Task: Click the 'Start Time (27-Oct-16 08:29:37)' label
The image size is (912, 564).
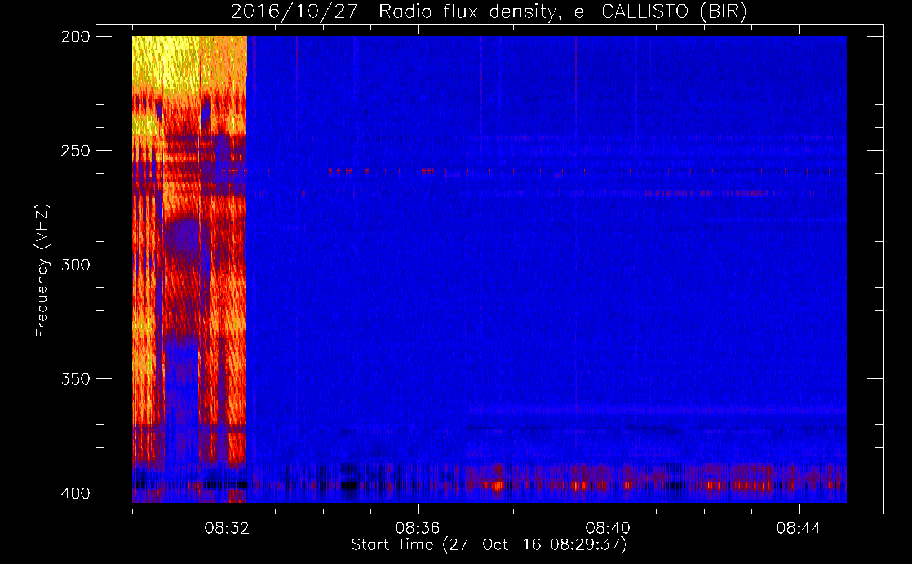Action: tap(489, 545)
